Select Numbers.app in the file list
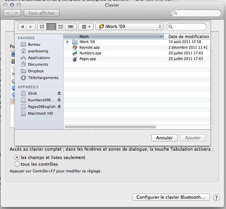 point(137,53)
